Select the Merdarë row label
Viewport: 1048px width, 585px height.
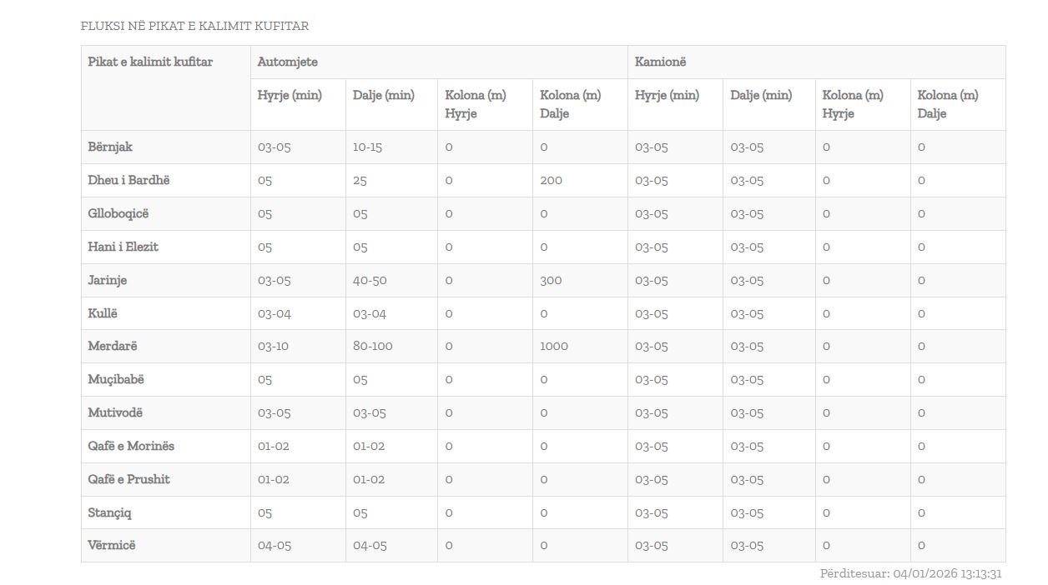[113, 346]
